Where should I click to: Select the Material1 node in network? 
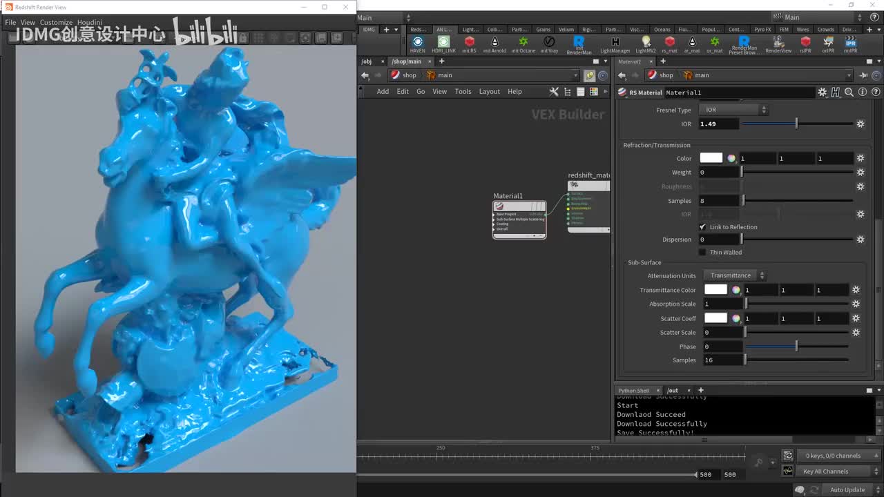click(519, 220)
